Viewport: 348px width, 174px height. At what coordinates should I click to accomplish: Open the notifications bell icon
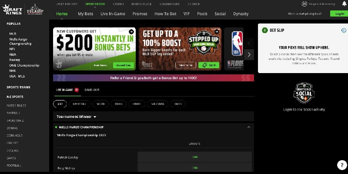[x=344, y=3]
